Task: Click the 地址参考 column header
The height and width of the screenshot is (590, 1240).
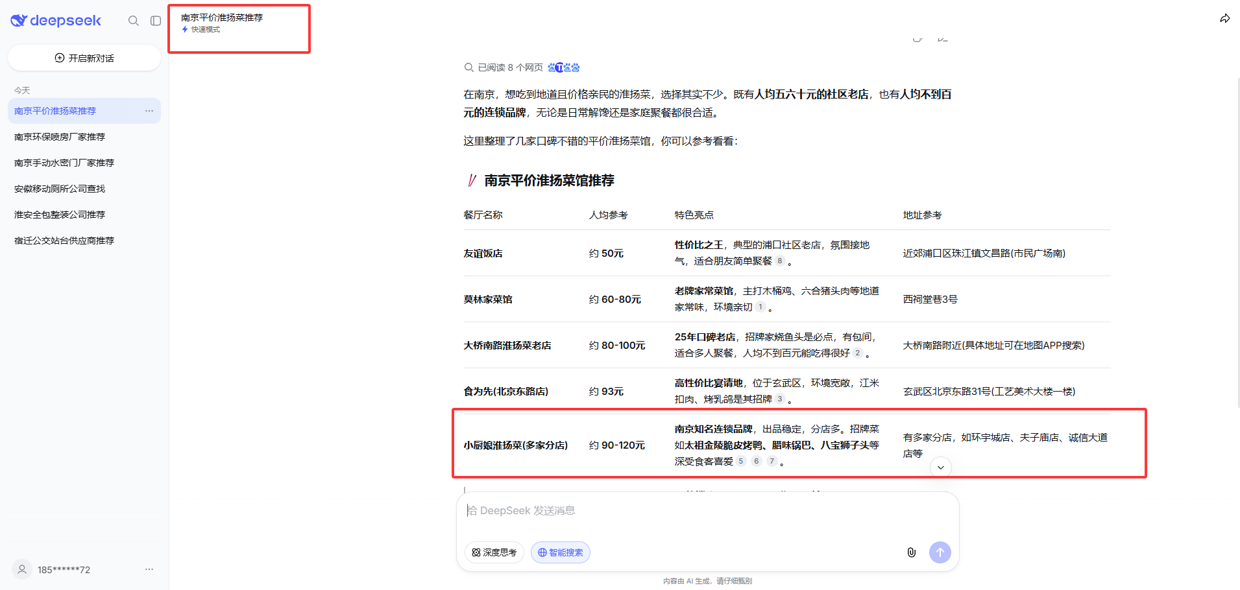Action: (x=922, y=215)
